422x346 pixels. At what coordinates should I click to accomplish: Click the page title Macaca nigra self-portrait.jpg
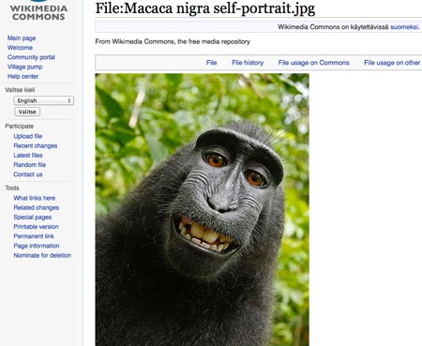[205, 8]
